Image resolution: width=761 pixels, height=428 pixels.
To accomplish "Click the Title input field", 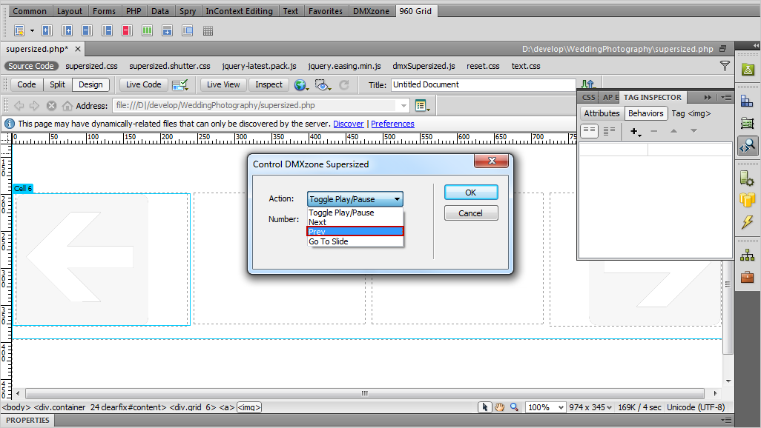I will tap(484, 85).
